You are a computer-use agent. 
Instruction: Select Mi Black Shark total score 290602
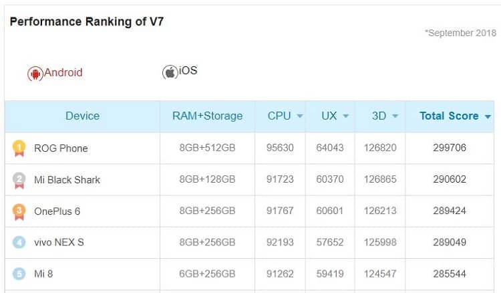tap(450, 179)
